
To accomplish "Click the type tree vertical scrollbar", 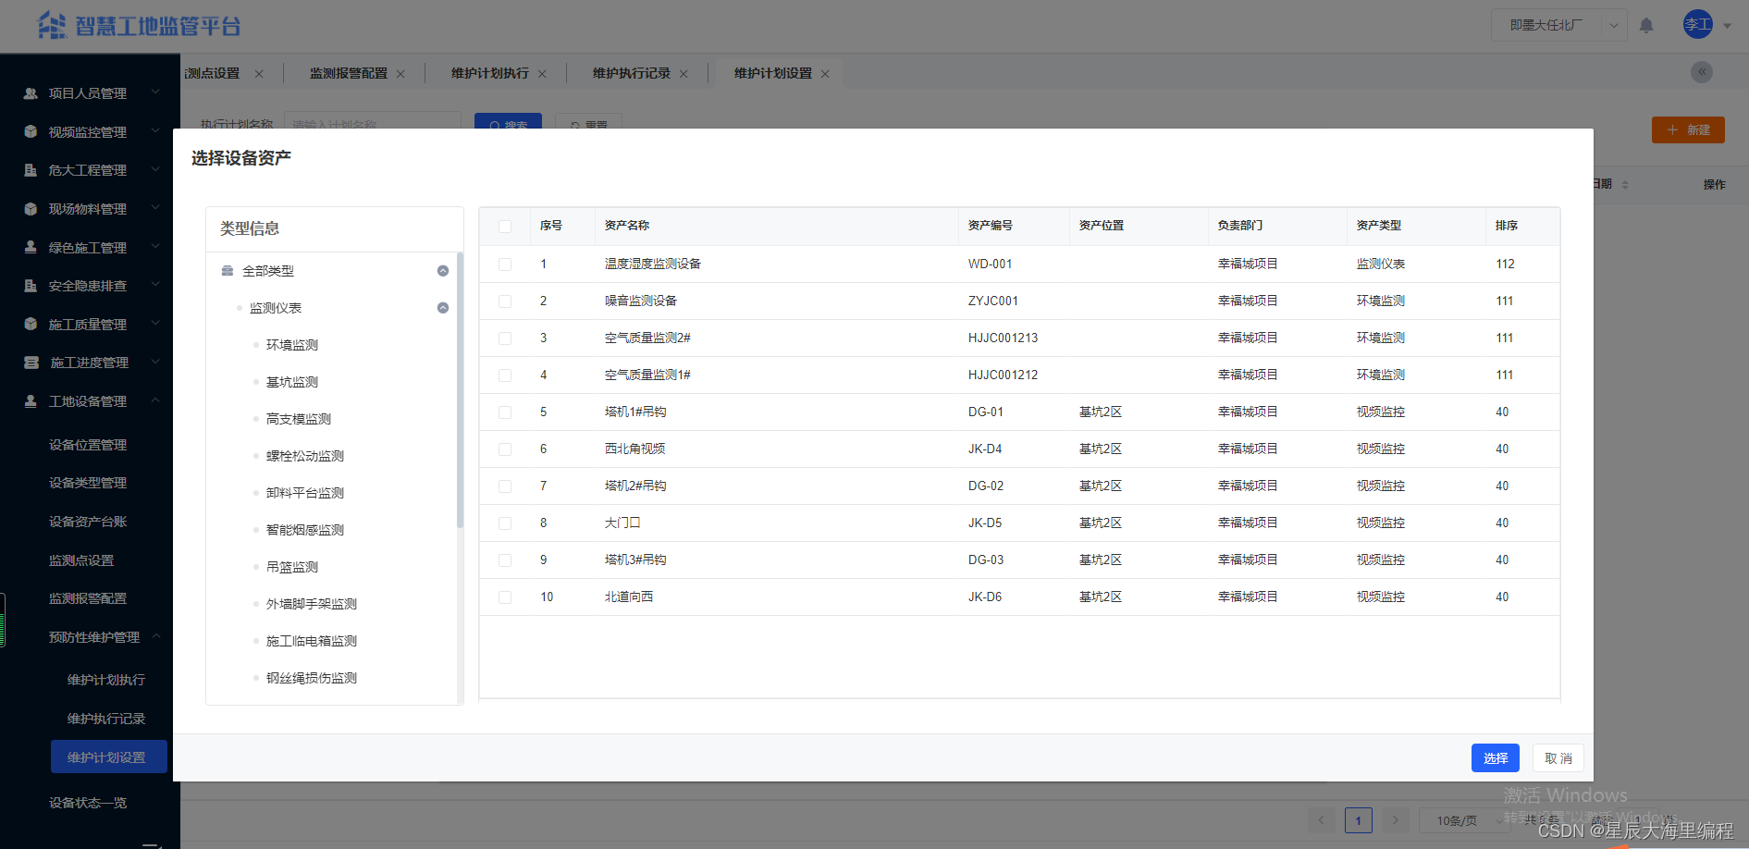I will 460,390.
